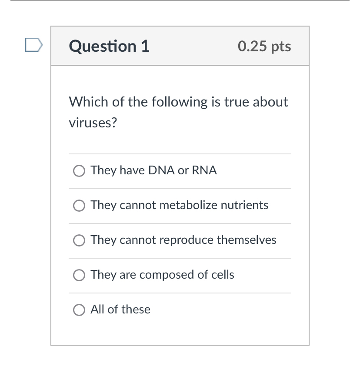Viewport: 360px width, 373px height.
Task: Click the bookmark flag icon beside Question 1
Action: tap(33, 45)
